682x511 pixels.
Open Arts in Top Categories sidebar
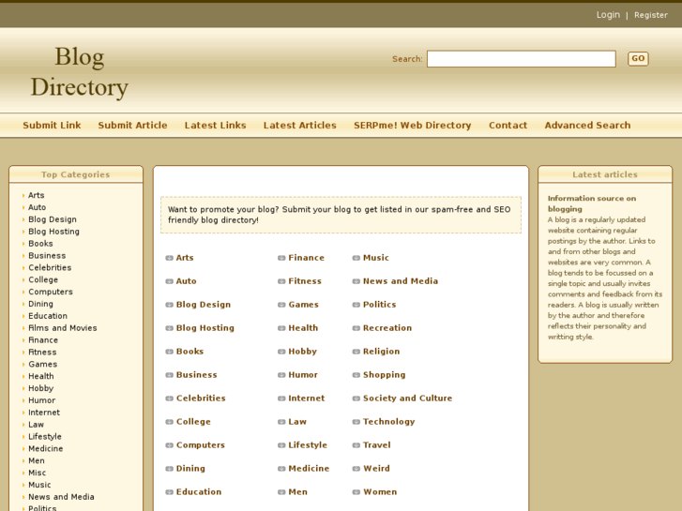pos(36,195)
